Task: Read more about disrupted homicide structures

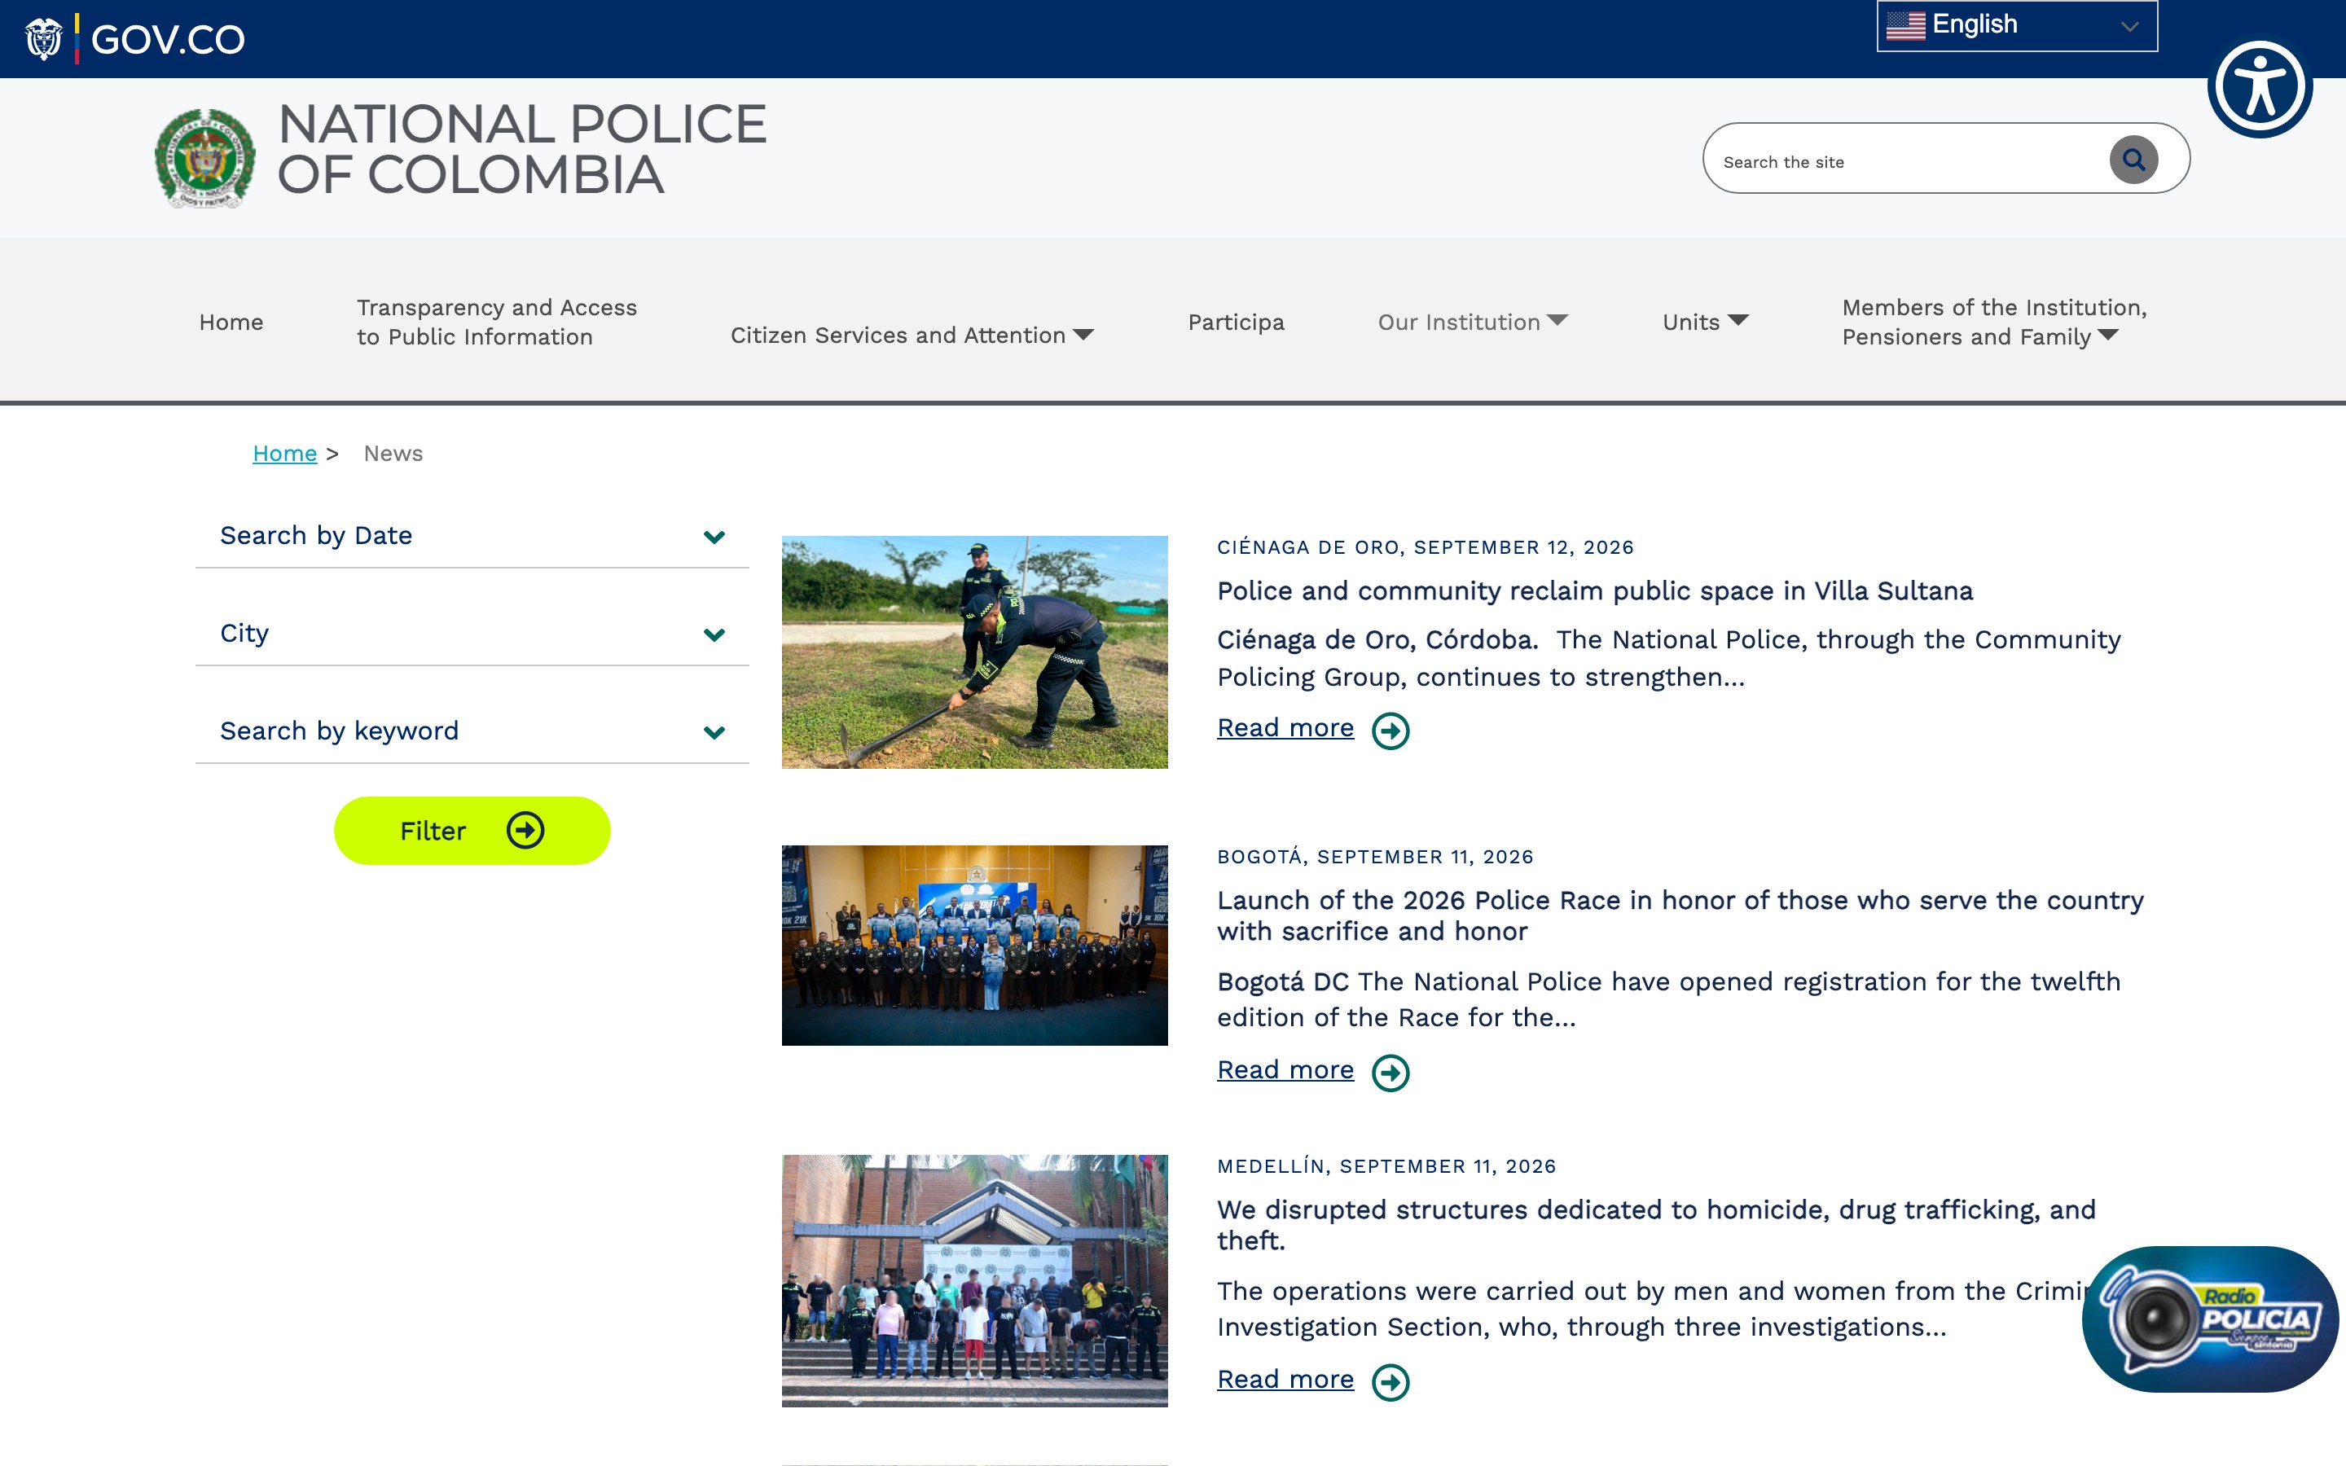Action: click(x=1285, y=1380)
